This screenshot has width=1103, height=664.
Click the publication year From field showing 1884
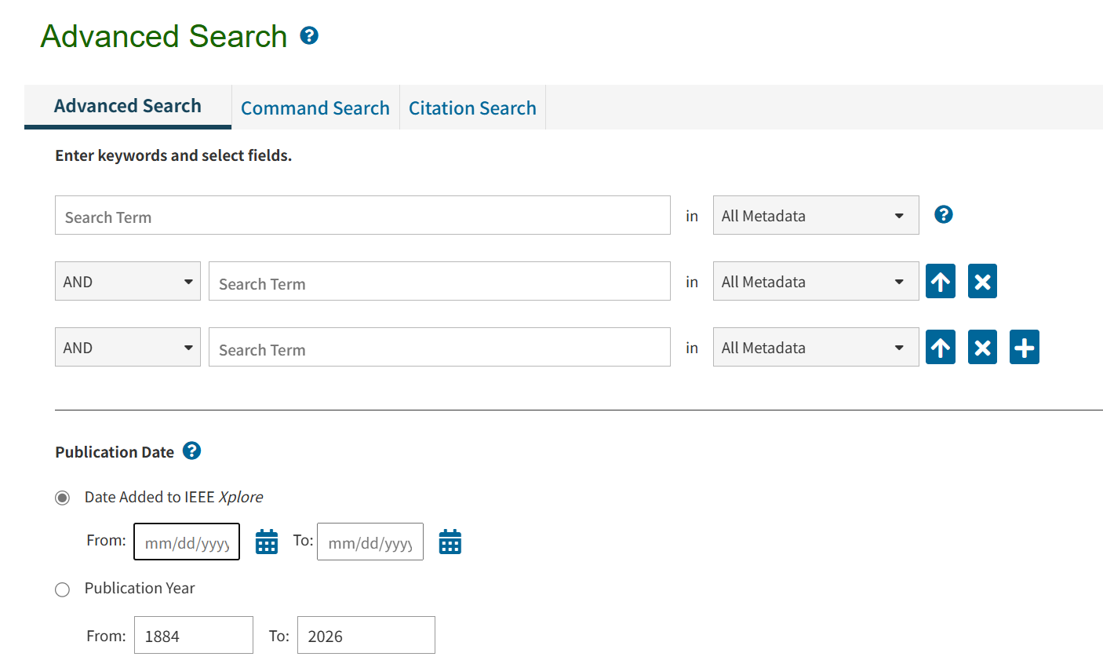tap(193, 635)
